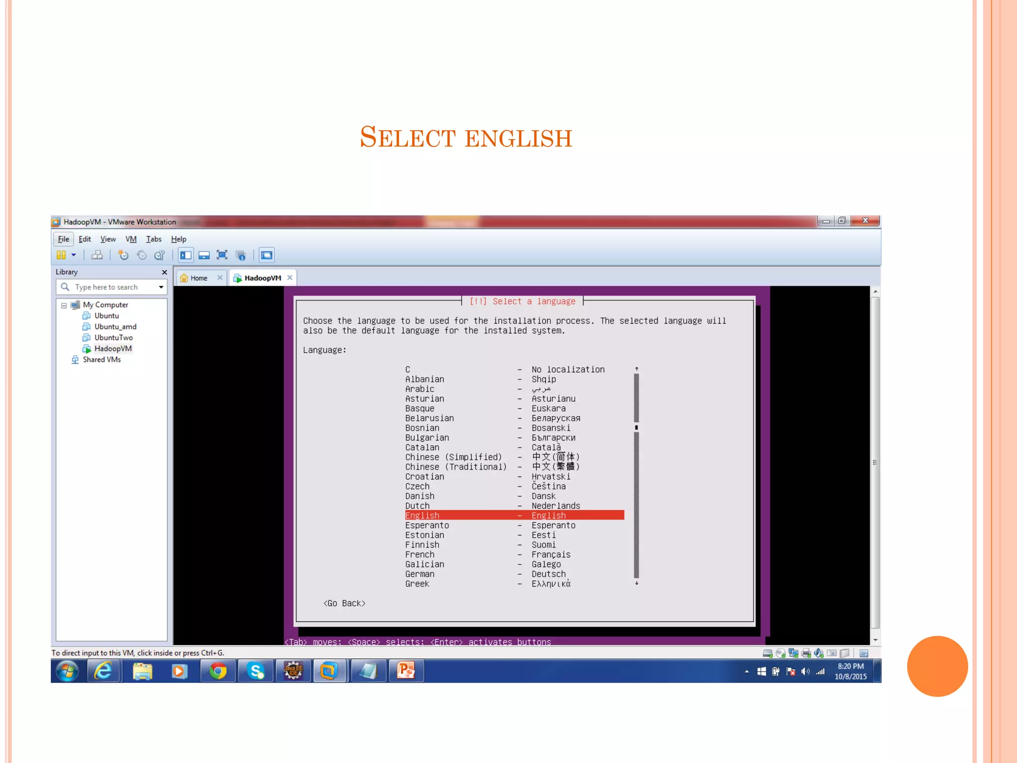Open the View menu
1017x763 pixels.
pyautogui.click(x=108, y=239)
